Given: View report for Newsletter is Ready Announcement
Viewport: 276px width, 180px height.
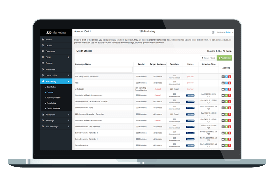Looking at the screenshot, I should pyautogui.click(x=226, y=95).
